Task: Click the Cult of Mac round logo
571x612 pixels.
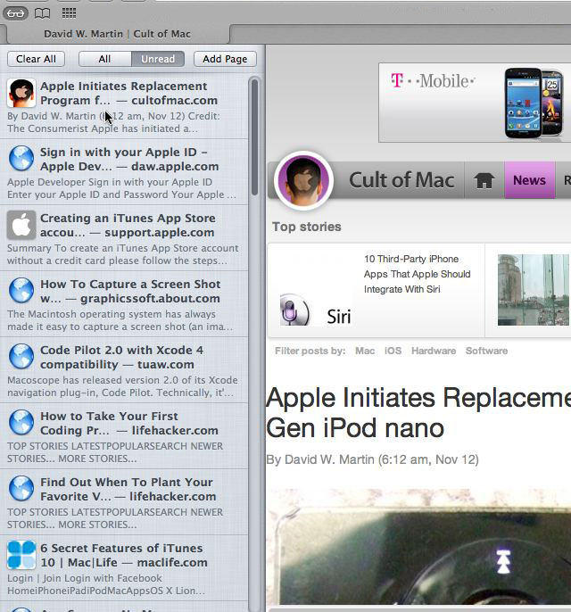Action: [x=303, y=180]
